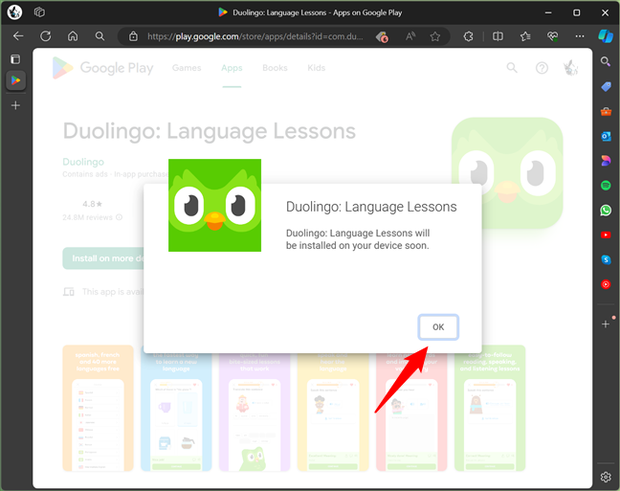
Task: Open the green last screenshot thumbnail
Action: (490, 408)
